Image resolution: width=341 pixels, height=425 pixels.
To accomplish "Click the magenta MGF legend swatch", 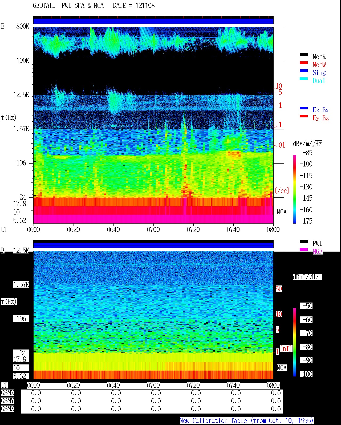I will [304, 250].
